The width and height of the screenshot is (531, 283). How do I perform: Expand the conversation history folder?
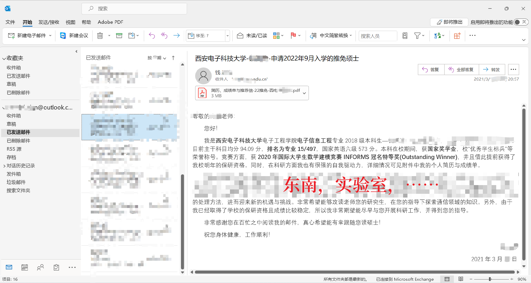(4, 166)
